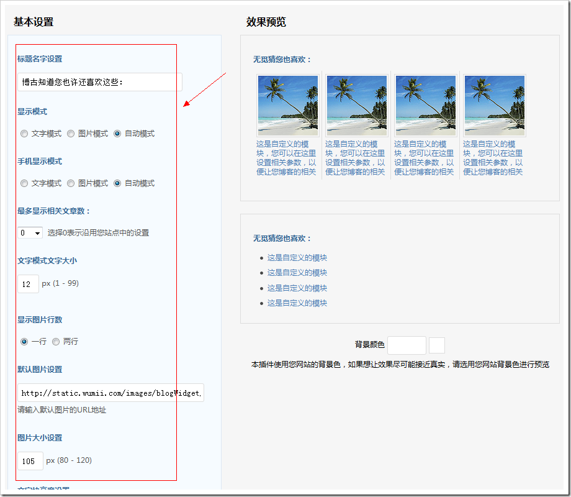571x497 pixels.
Task: Click the 基本设置 heading
Action: point(34,22)
